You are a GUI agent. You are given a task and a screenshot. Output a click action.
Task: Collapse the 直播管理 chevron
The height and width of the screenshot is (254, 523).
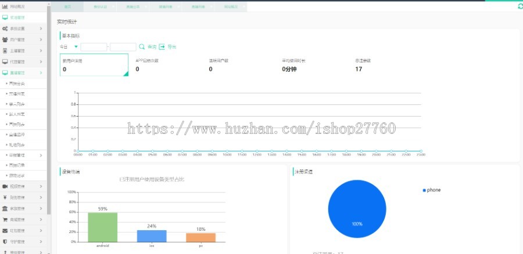(x=41, y=72)
